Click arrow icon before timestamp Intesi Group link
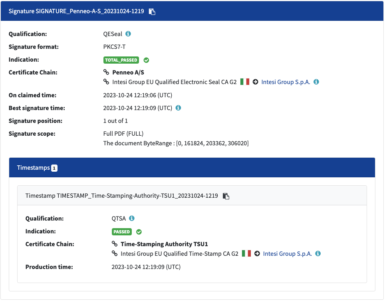Screen dimensions: 385x301 pos(257,253)
